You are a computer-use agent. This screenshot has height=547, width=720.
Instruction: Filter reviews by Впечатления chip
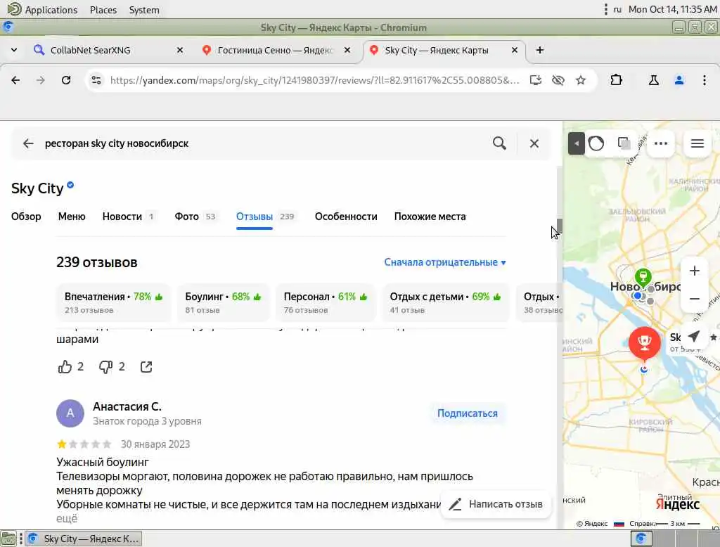click(113, 302)
